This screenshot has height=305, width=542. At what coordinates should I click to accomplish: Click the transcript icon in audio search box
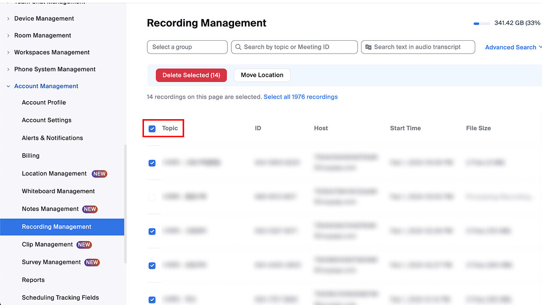tap(369, 47)
